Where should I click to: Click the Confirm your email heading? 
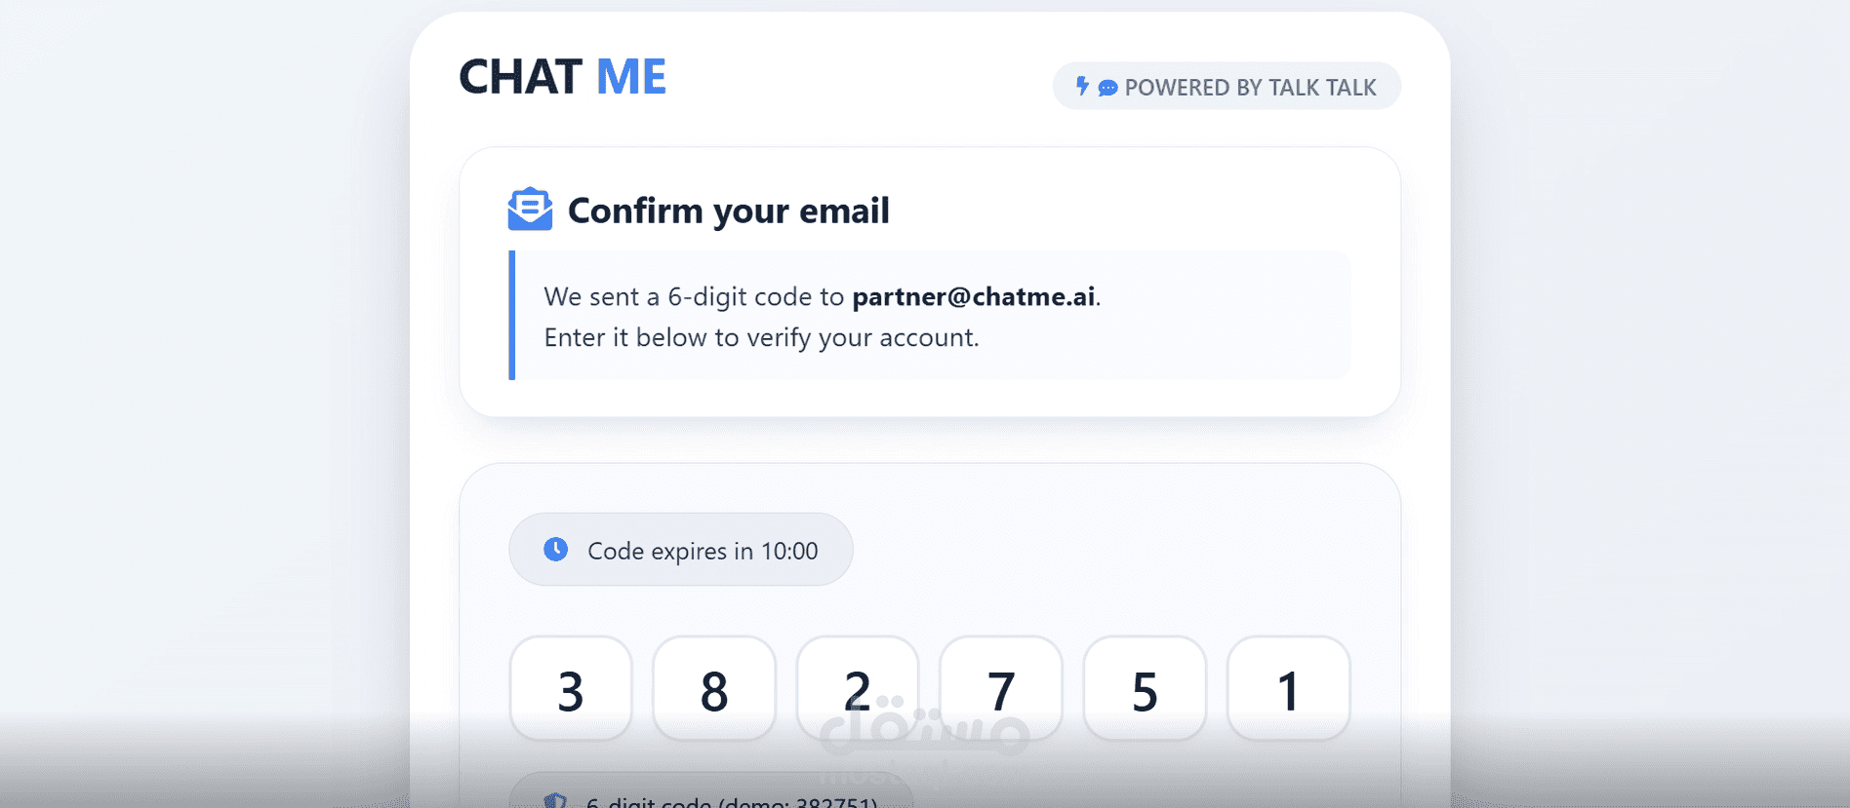(x=728, y=211)
